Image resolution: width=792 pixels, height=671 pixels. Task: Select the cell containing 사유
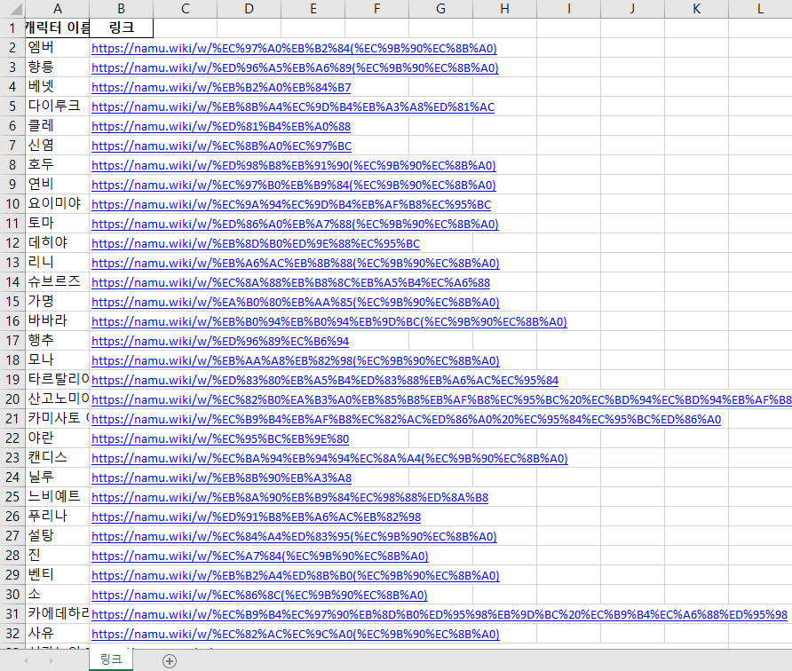[58, 634]
